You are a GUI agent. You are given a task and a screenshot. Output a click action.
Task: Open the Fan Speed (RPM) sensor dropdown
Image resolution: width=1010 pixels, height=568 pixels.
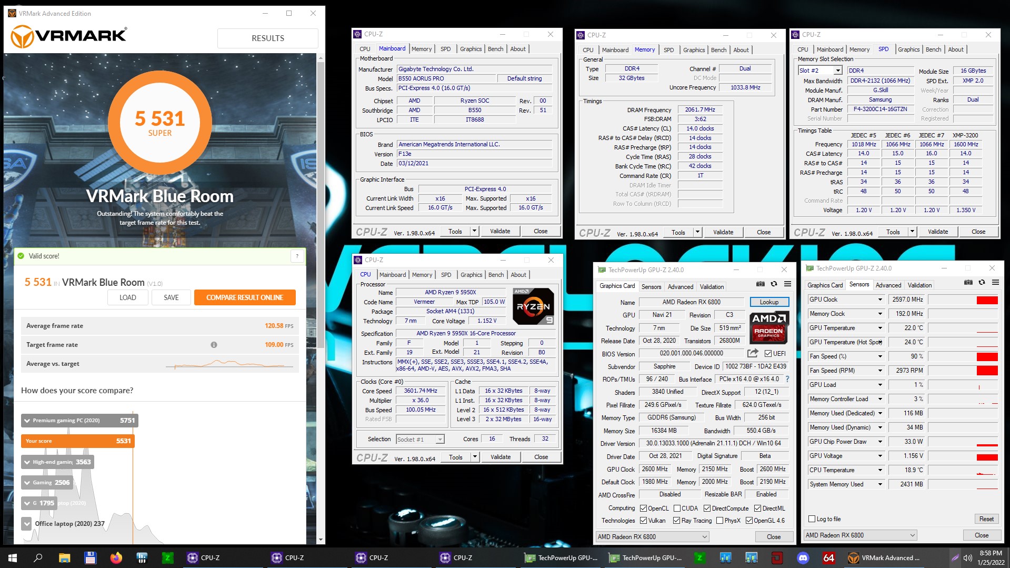879,371
